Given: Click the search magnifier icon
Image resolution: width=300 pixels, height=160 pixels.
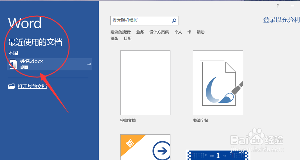Looking at the screenshot, I should point(174,21).
